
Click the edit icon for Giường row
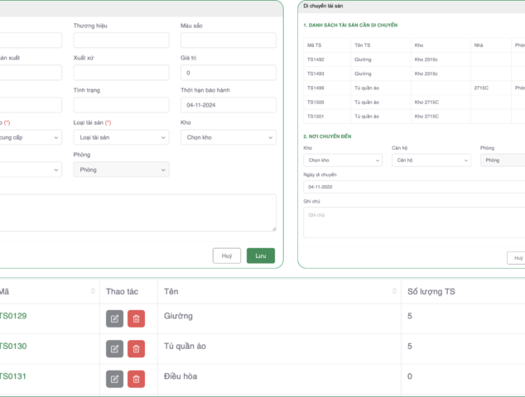pyautogui.click(x=114, y=318)
